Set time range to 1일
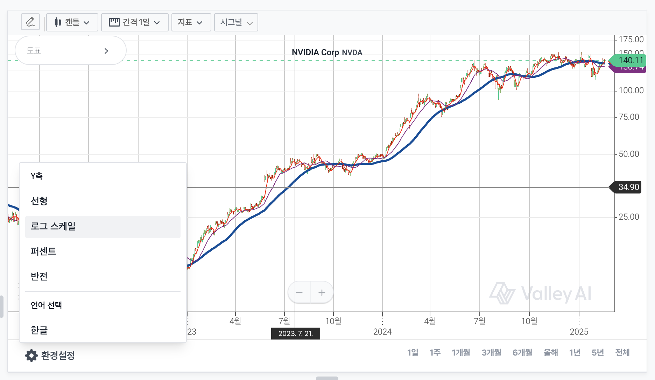 point(413,353)
